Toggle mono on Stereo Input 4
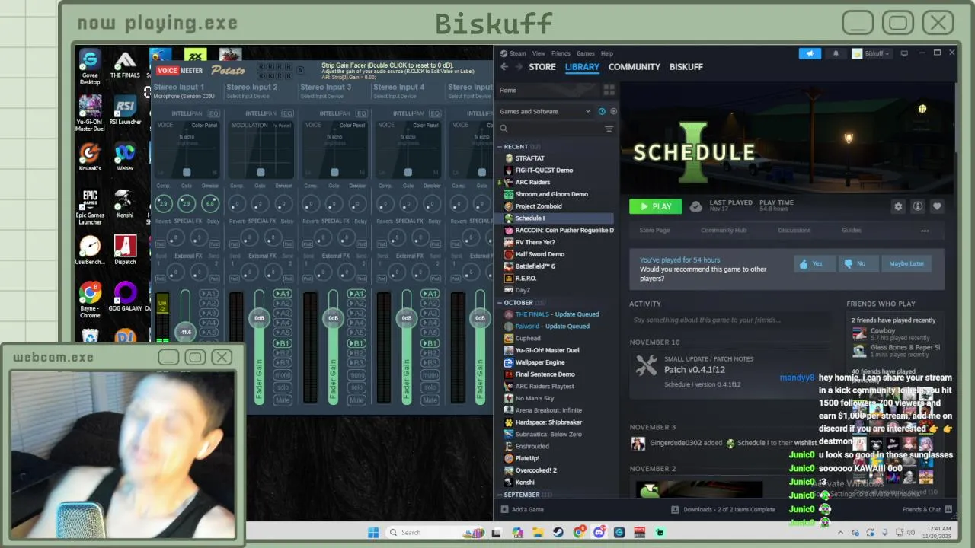Viewport: 975px width, 548px height. 430,374
